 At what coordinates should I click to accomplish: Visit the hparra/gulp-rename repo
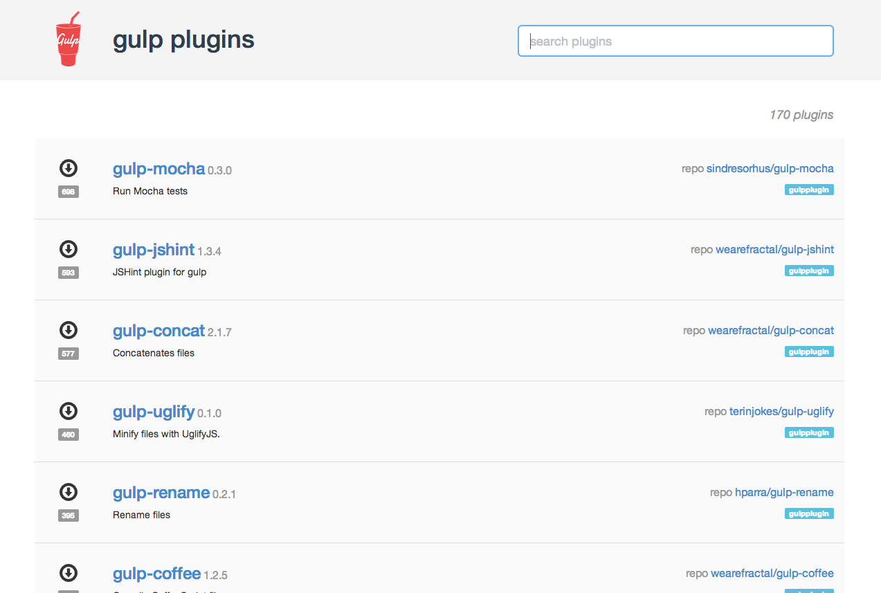(x=784, y=492)
